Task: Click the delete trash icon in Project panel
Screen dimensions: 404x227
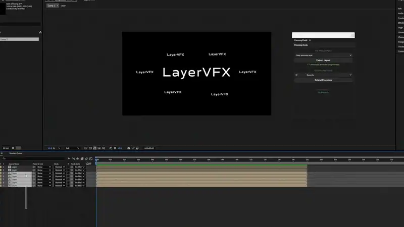Action: [13, 148]
